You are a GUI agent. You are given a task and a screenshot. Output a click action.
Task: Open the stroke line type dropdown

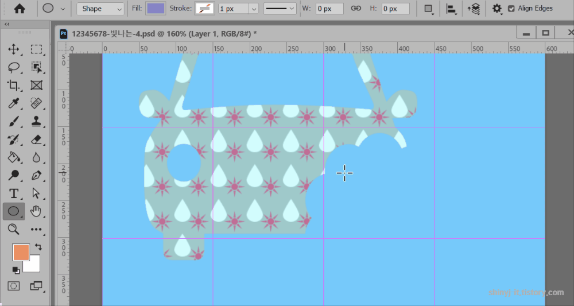pos(280,9)
